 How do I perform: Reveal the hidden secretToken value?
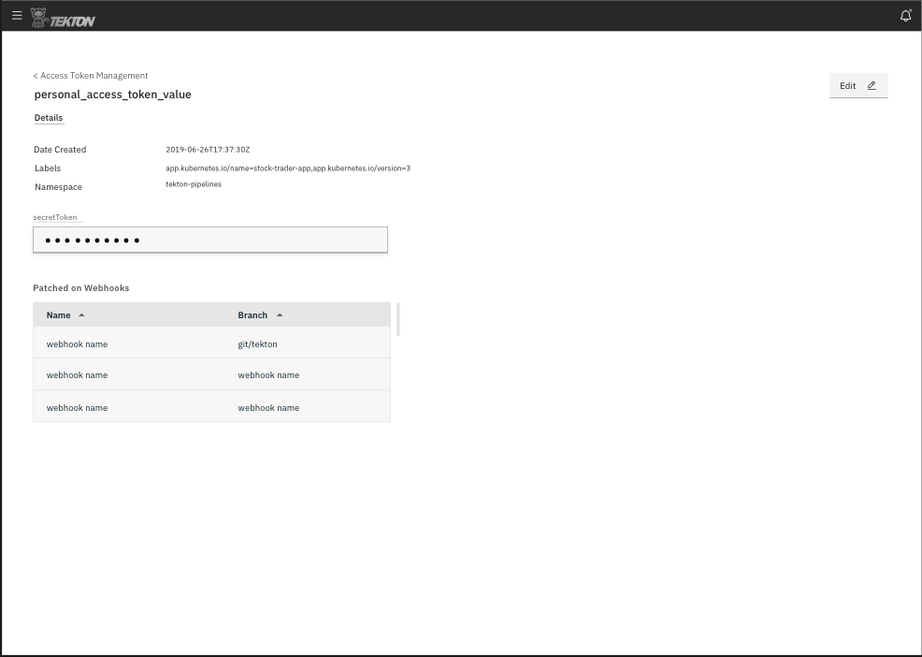tap(210, 240)
